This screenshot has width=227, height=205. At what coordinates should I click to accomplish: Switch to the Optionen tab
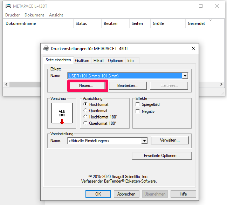116,61
